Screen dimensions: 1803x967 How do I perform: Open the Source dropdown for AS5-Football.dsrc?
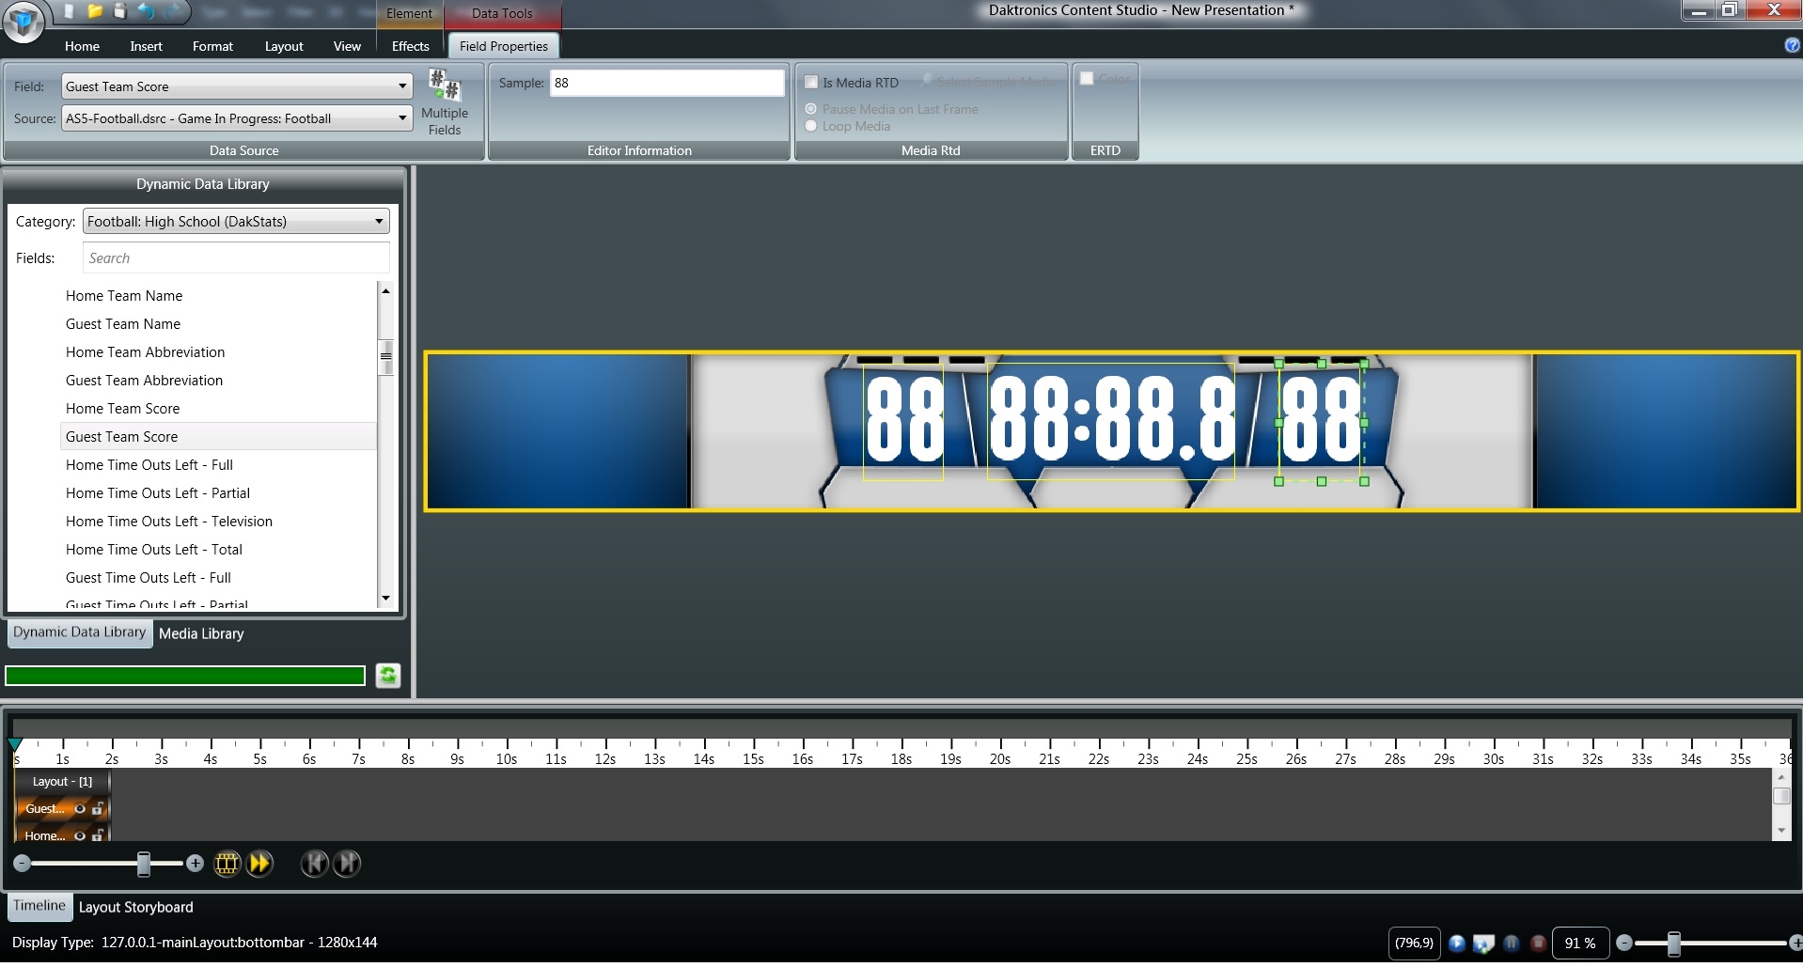pos(402,118)
